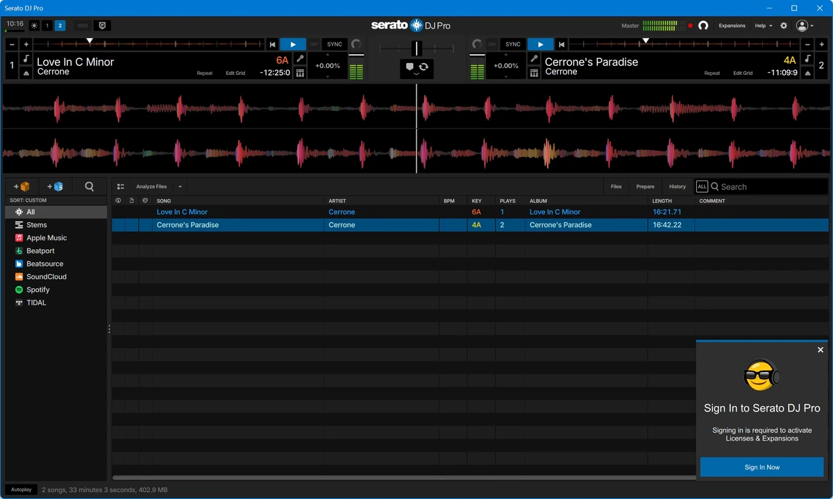Open Apple Music in the sidebar
Screen dimensions: 833x499
pyautogui.click(x=56, y=238)
